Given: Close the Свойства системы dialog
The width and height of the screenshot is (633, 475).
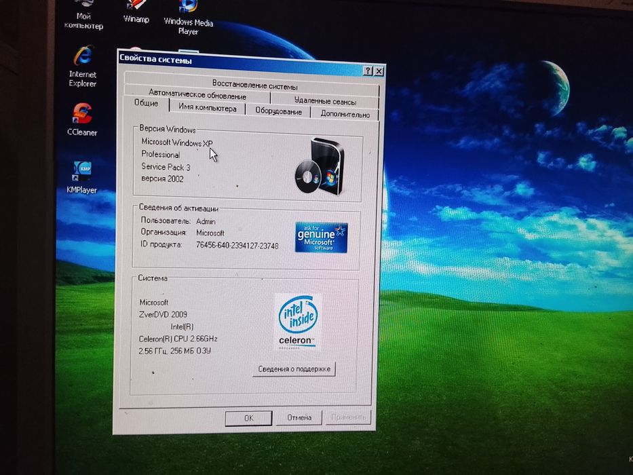Looking at the screenshot, I should point(379,71).
